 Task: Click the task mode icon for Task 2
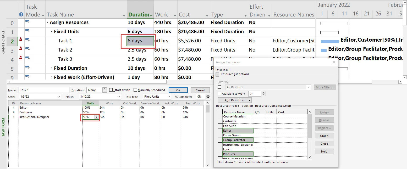click(x=27, y=49)
